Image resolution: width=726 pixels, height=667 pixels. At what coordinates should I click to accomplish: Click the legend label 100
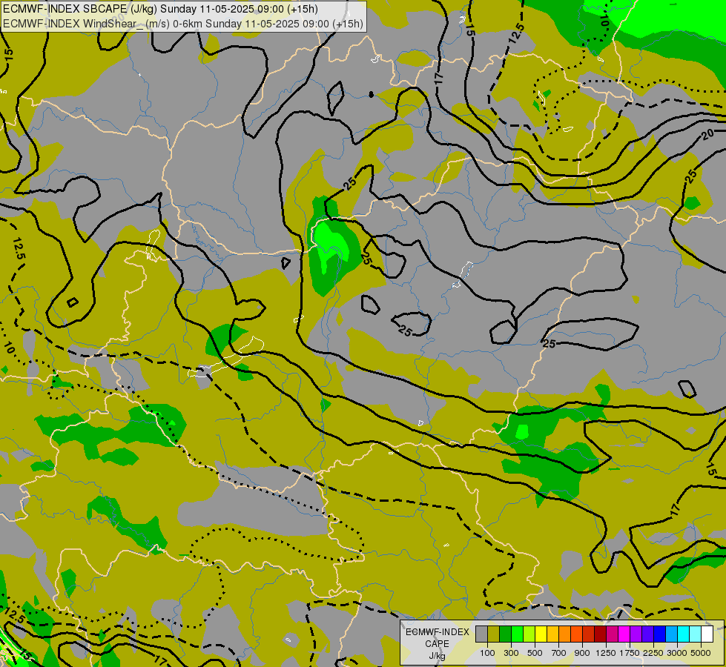pyautogui.click(x=487, y=653)
